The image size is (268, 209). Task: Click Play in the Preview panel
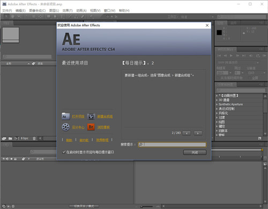231,56
